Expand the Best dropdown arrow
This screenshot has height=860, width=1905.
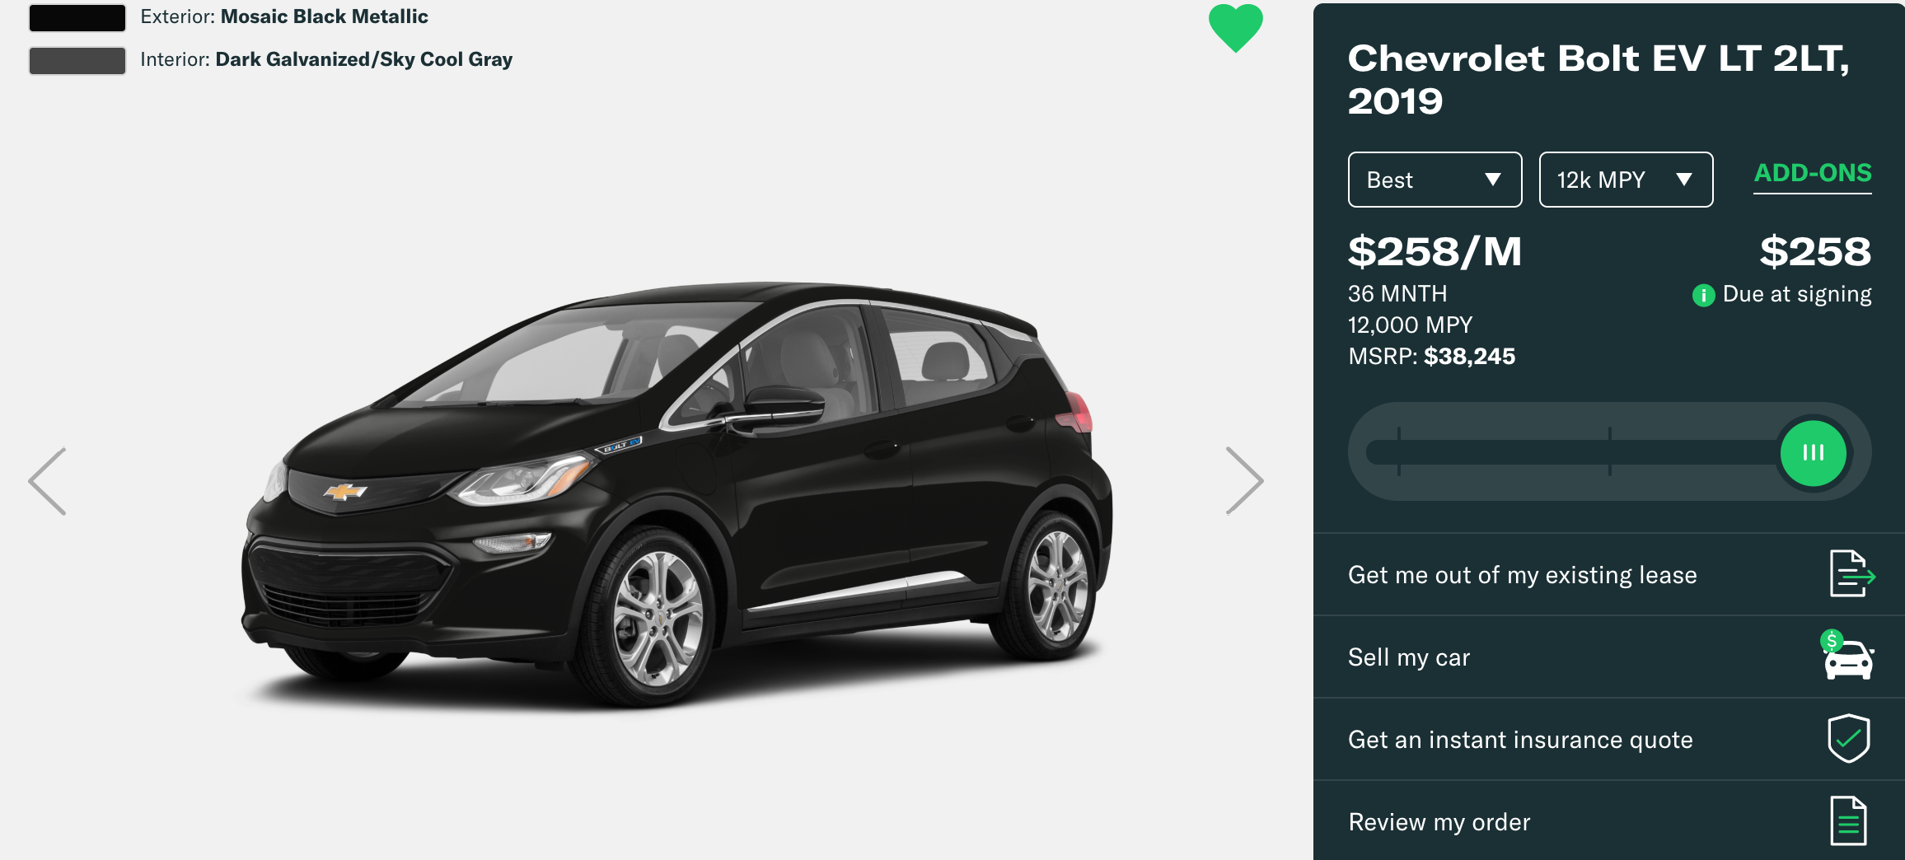1492,180
